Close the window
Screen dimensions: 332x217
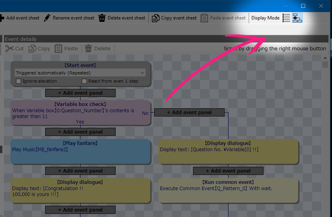point(321,6)
